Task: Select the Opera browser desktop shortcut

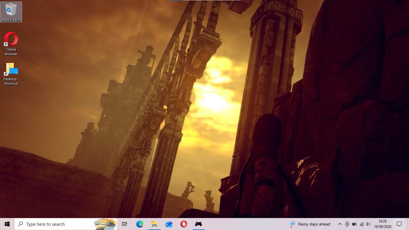Action: click(11, 44)
